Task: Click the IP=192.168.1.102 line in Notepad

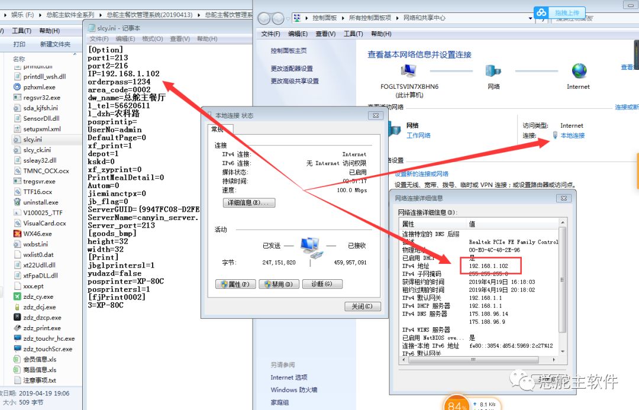Action: pyautogui.click(x=124, y=74)
